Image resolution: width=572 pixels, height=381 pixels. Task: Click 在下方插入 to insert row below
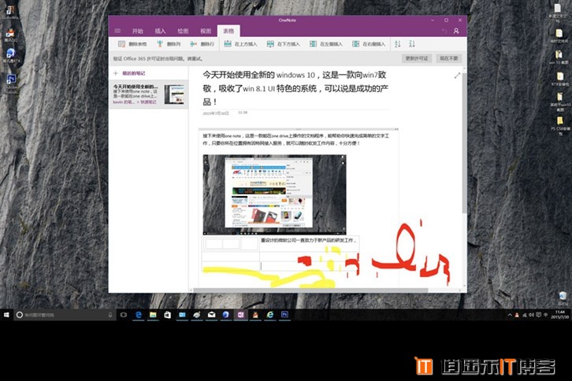(283, 44)
